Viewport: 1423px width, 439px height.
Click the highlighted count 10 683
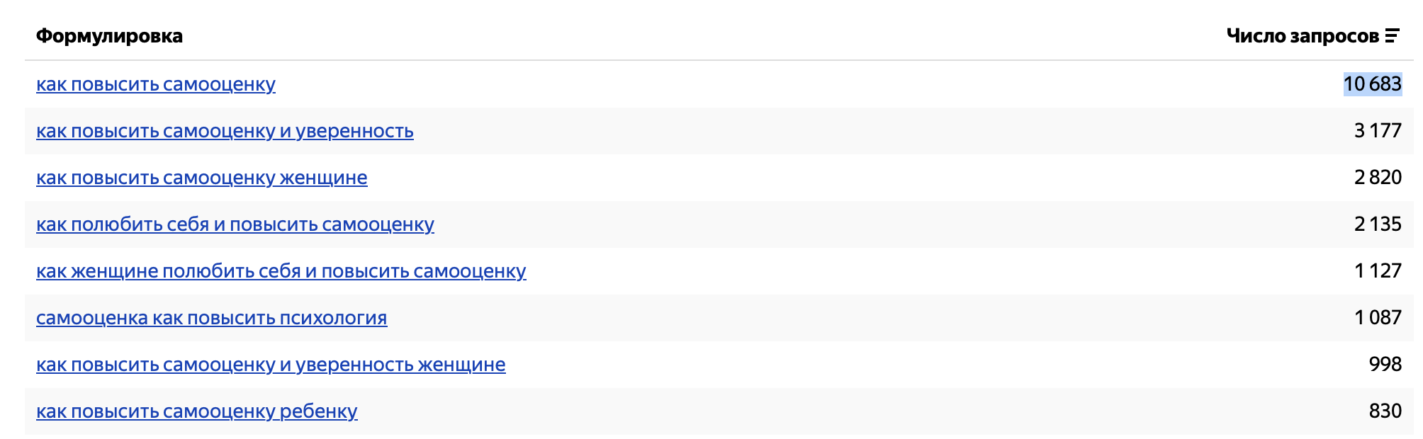tap(1373, 84)
